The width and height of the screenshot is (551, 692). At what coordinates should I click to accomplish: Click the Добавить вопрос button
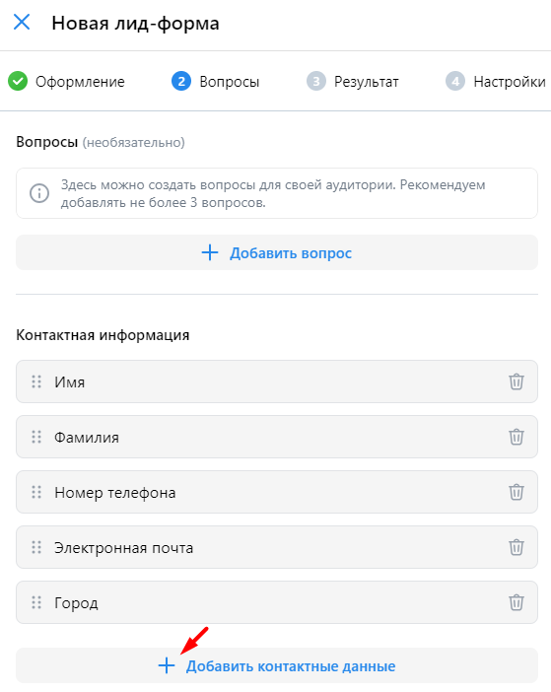277,252
